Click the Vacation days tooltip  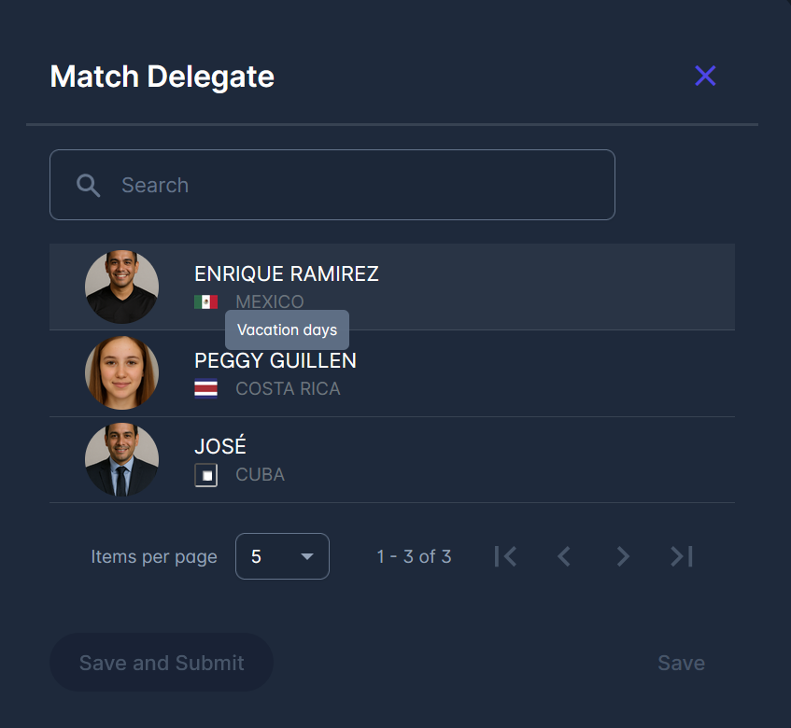pyautogui.click(x=287, y=330)
